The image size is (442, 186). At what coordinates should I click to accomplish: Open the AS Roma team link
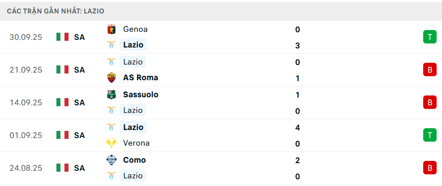coord(140,78)
